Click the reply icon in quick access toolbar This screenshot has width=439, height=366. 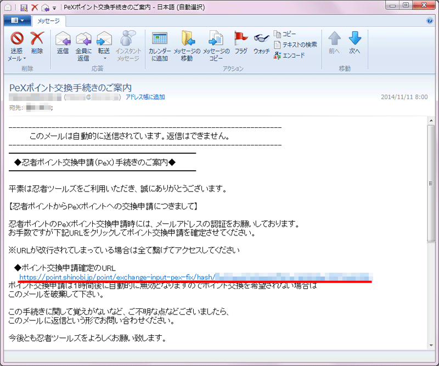pyautogui.click(x=45, y=8)
